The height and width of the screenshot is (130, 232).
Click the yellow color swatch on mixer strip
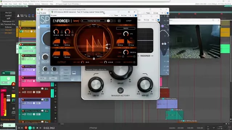pyautogui.click(x=13, y=96)
